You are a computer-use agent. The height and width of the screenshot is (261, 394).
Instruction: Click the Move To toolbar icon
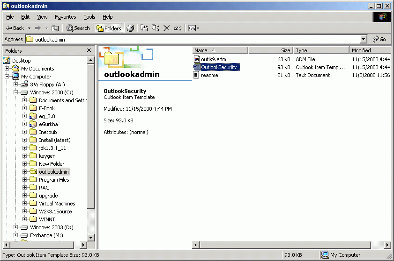144,28
